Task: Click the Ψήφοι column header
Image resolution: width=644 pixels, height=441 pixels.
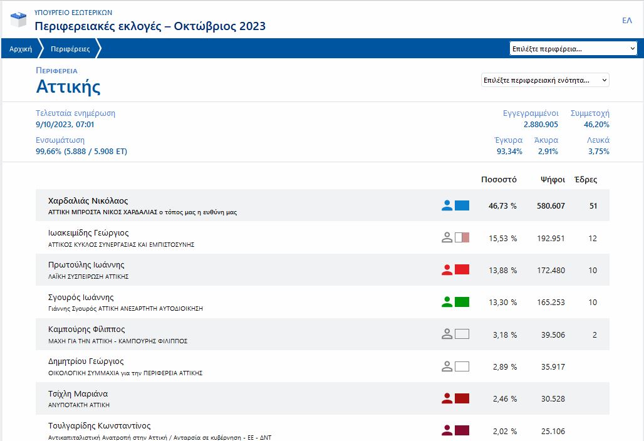Action: click(553, 180)
